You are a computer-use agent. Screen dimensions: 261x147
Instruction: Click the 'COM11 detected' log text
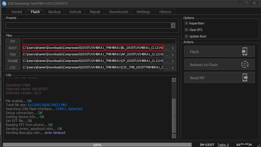point(69,109)
